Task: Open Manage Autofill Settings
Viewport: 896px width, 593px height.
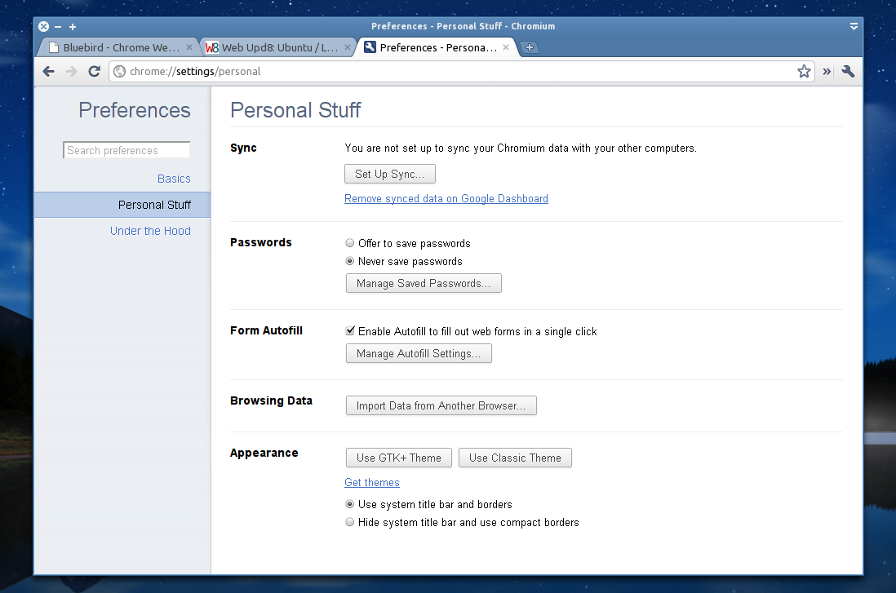Action: pyautogui.click(x=419, y=354)
